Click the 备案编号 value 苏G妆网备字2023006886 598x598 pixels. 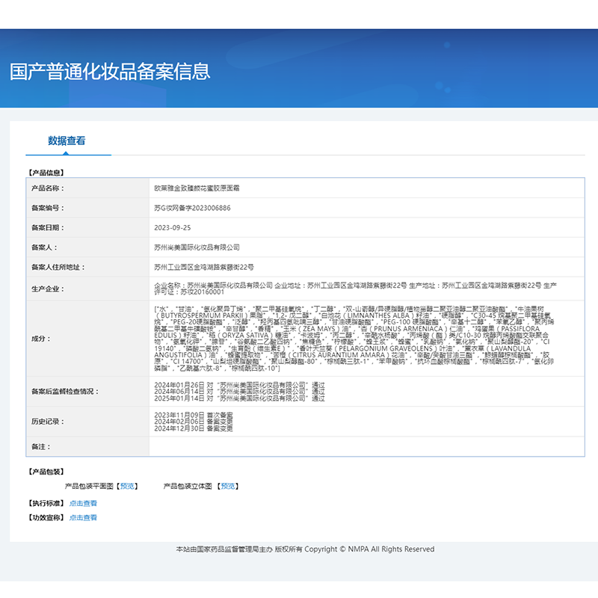pyautogui.click(x=192, y=208)
